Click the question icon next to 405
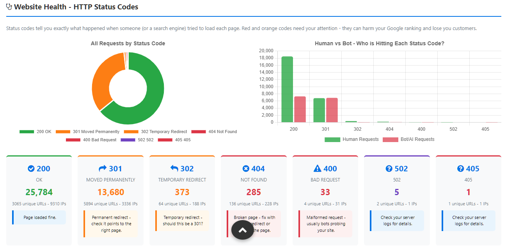The height and width of the screenshot is (249, 506). coord(460,169)
